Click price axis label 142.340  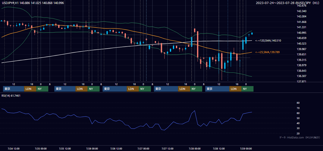click(x=302, y=11)
